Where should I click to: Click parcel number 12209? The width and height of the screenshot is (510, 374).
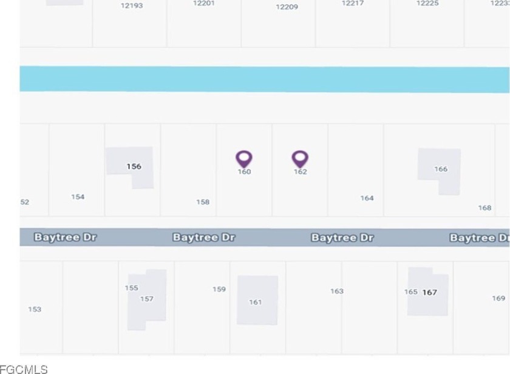pyautogui.click(x=287, y=7)
